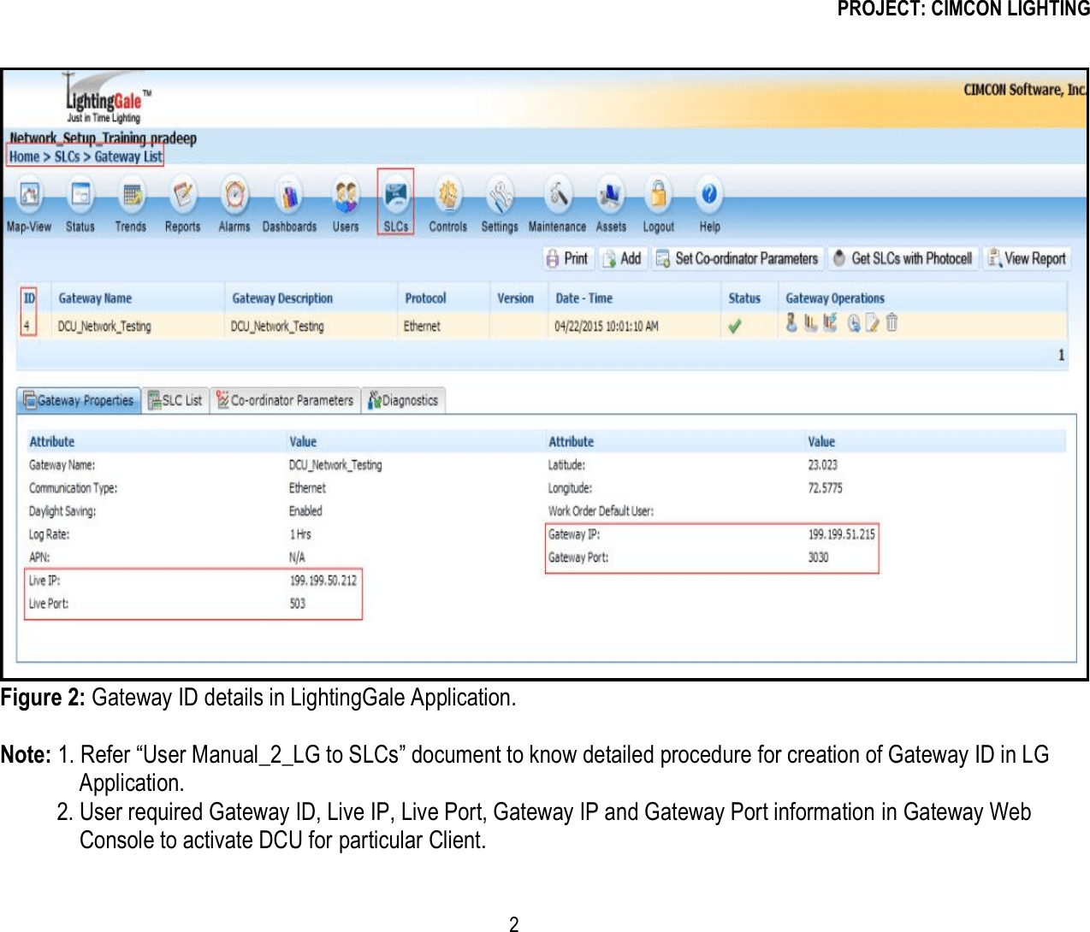Click the View Report button
This screenshot has height=932, width=1090.
[1027, 258]
